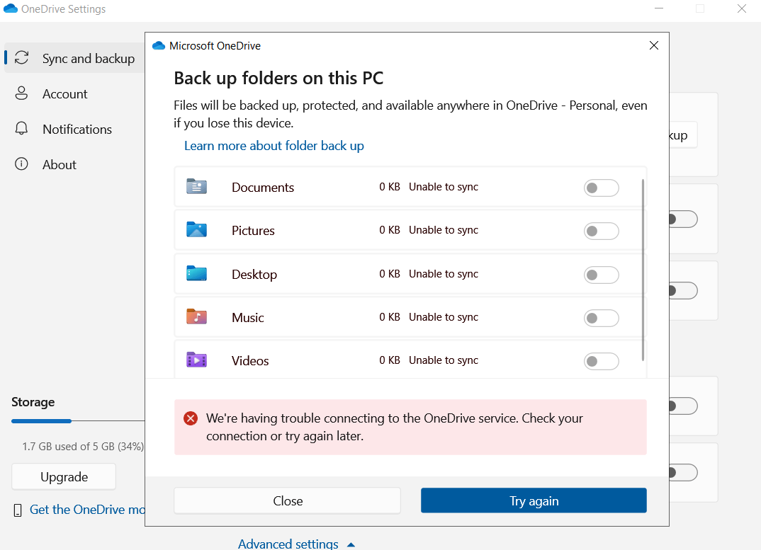This screenshot has width=761, height=550.
Task: Click the Desktop folder icon
Action: [196, 273]
